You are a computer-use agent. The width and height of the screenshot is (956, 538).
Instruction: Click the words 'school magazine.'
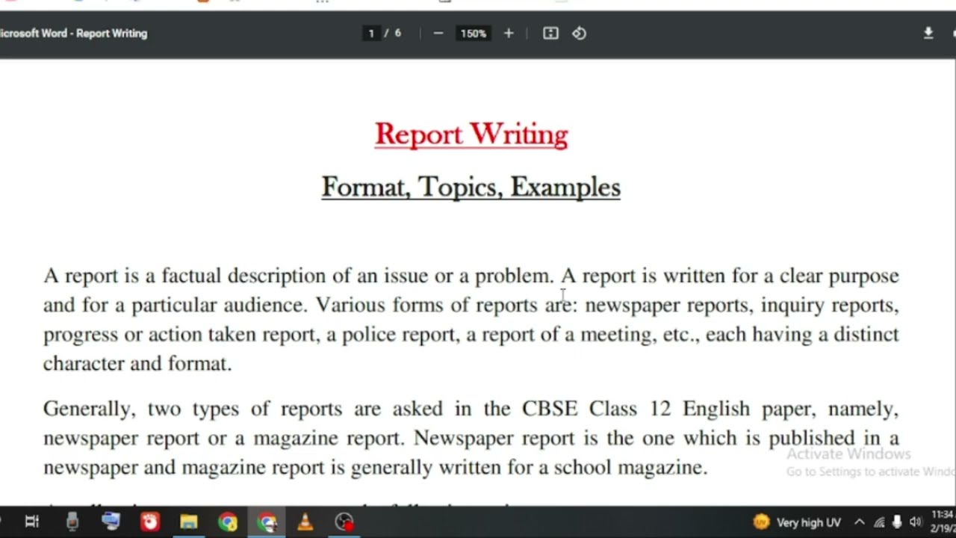click(632, 468)
